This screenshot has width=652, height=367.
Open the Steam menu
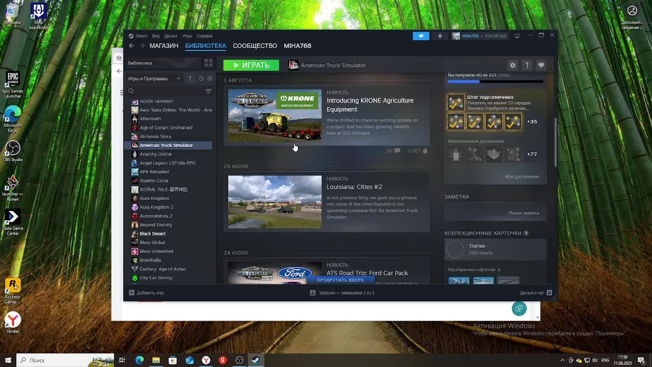(138, 36)
